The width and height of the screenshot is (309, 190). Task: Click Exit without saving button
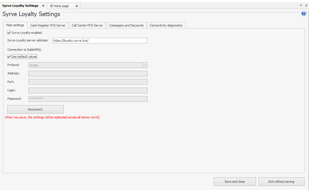coord(281,182)
